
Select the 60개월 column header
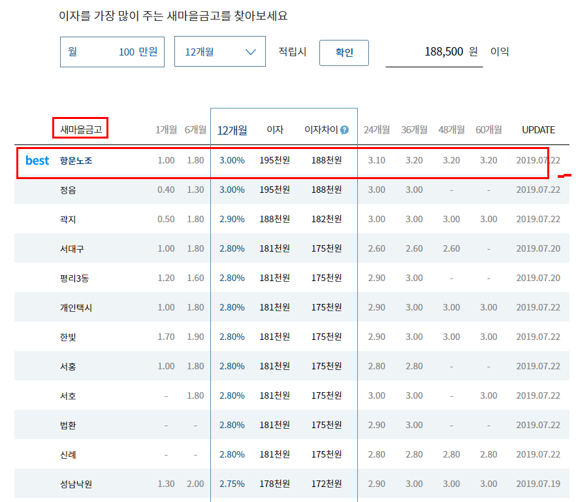point(488,130)
